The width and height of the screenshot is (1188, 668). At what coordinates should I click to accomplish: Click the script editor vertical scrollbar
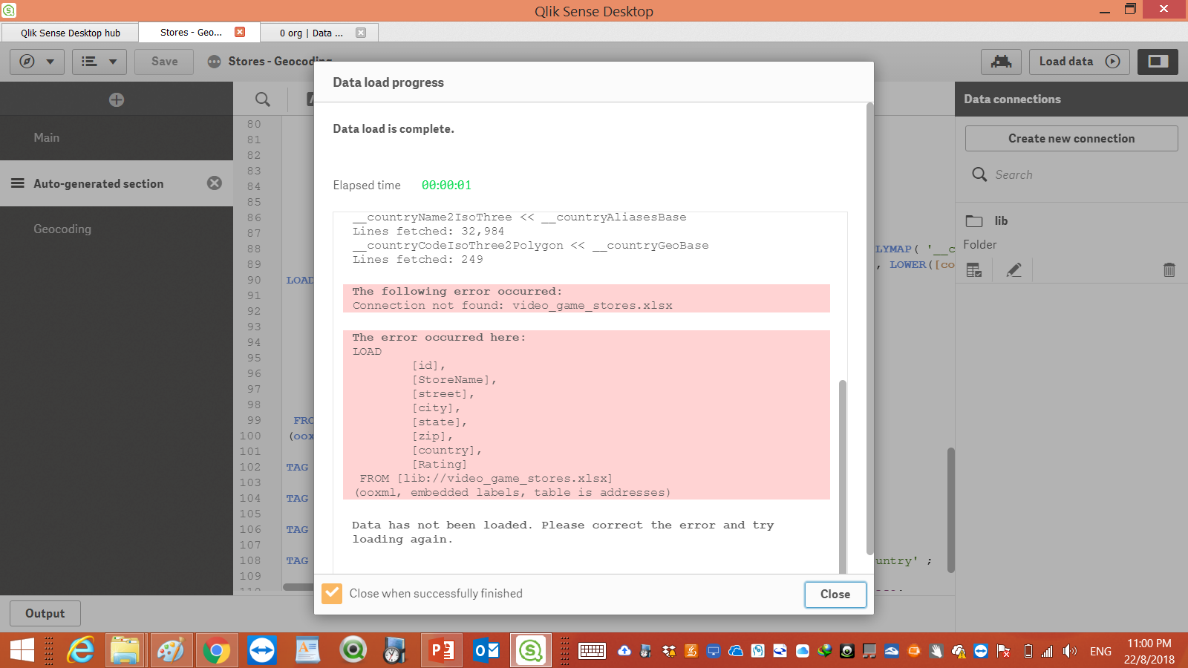pyautogui.click(x=951, y=510)
